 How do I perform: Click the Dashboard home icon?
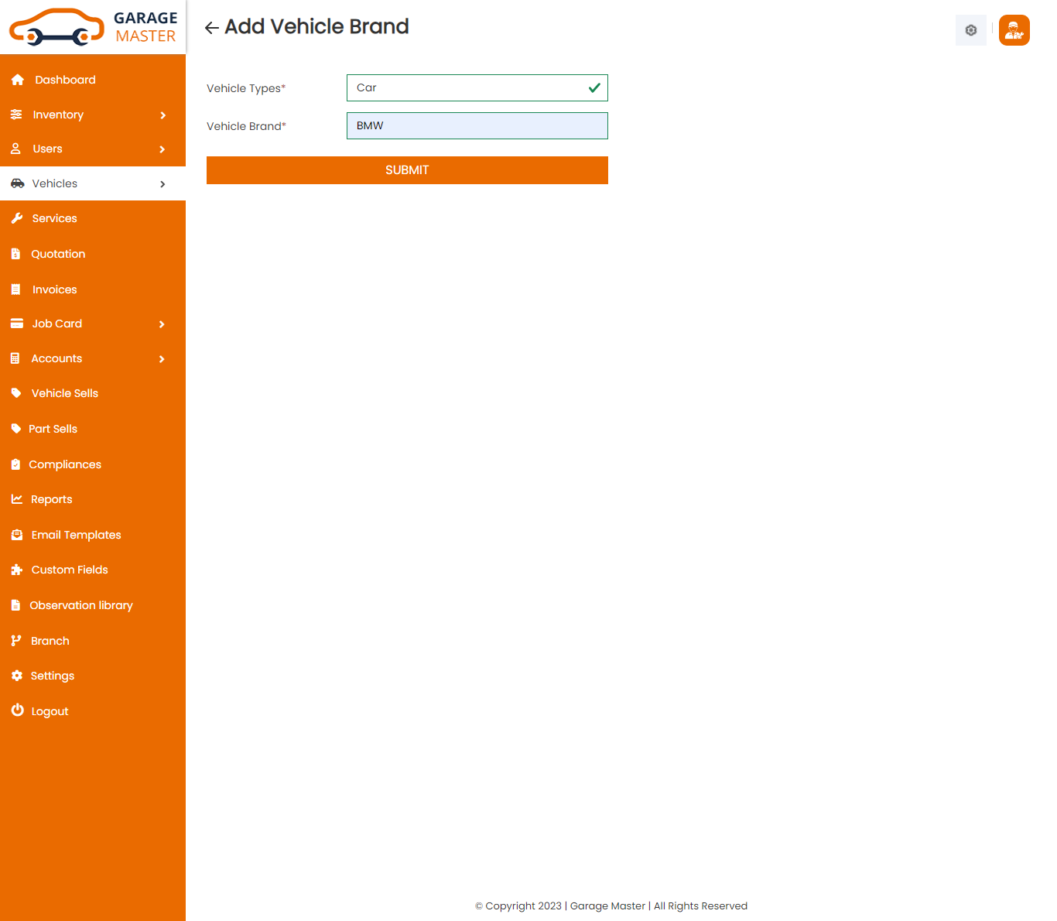pyautogui.click(x=18, y=80)
